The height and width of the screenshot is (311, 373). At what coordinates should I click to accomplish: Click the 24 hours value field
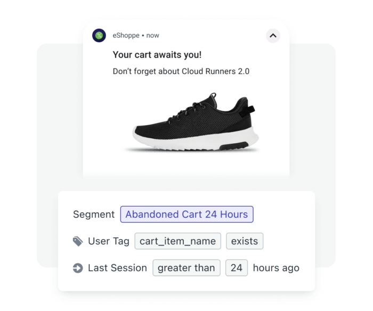tap(237, 268)
